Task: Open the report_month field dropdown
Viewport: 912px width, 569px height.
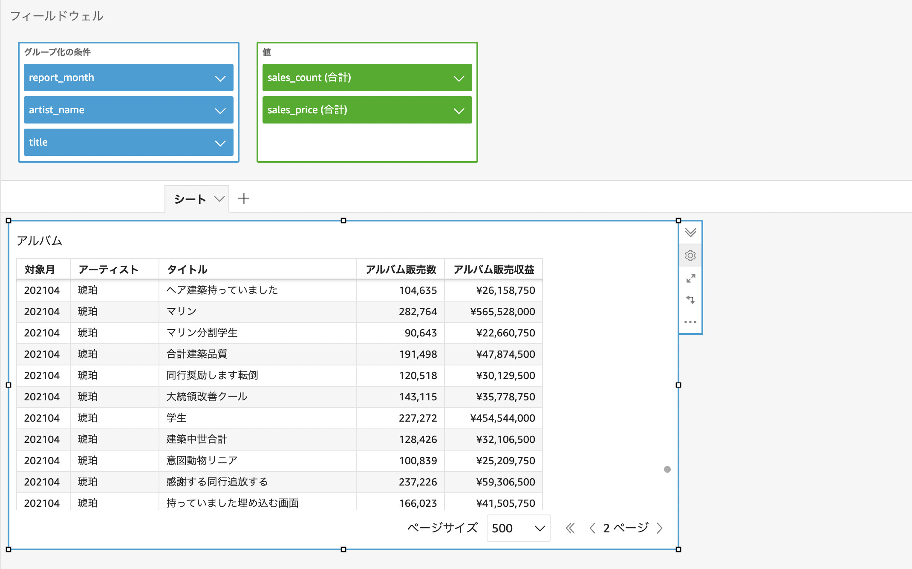Action: (x=220, y=78)
